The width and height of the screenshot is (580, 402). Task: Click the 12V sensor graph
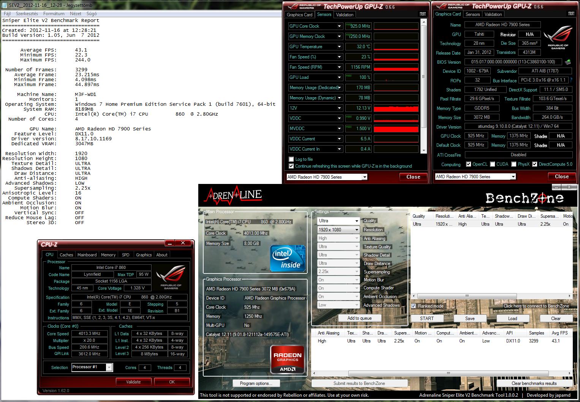point(396,108)
